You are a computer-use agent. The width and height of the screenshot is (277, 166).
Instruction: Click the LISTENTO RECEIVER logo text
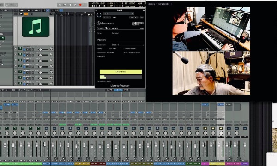138,24
